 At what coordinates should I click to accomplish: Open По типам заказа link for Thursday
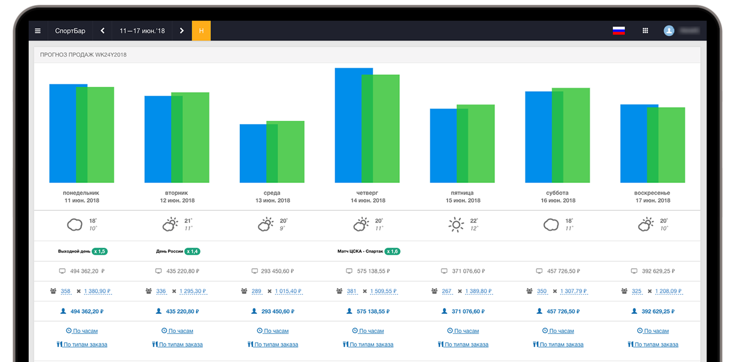click(x=368, y=345)
